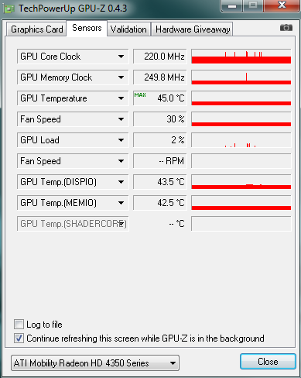Click the Close button

pos(268,362)
